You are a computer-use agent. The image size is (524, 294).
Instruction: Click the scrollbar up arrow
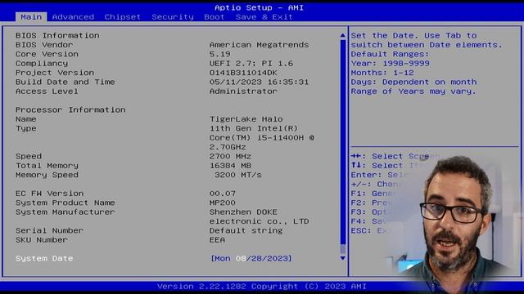tap(342, 35)
